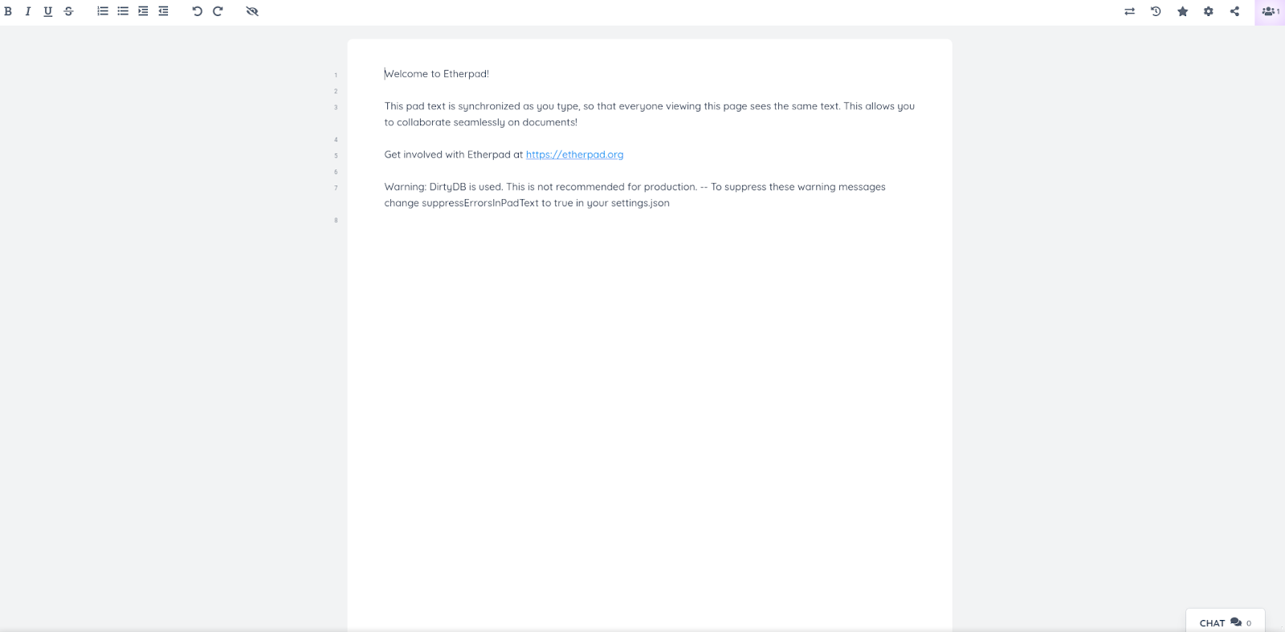Follow the https://etherpad.org link
The image size is (1285, 632).
pos(574,154)
